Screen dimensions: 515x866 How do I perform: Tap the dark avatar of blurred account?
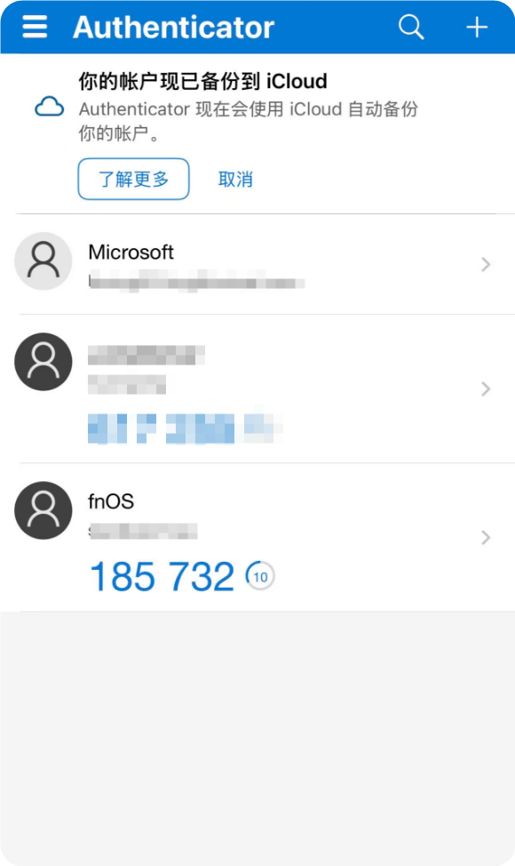(43, 362)
